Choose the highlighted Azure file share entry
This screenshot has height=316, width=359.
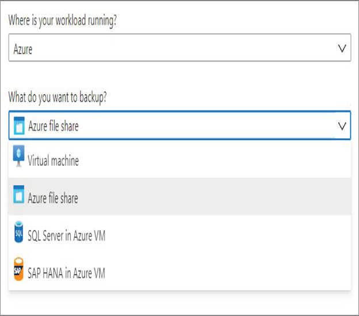coord(179,196)
